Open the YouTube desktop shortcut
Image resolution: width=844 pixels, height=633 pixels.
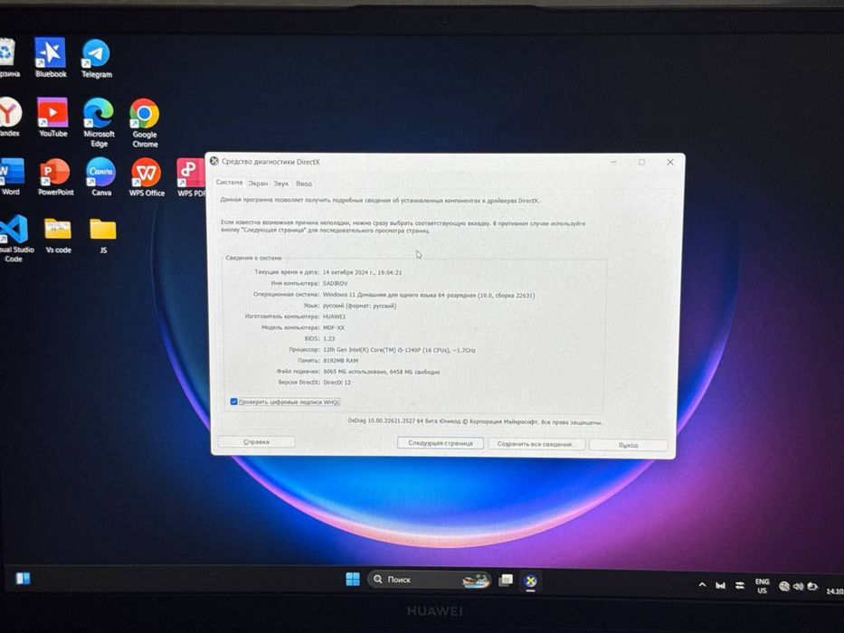point(52,118)
